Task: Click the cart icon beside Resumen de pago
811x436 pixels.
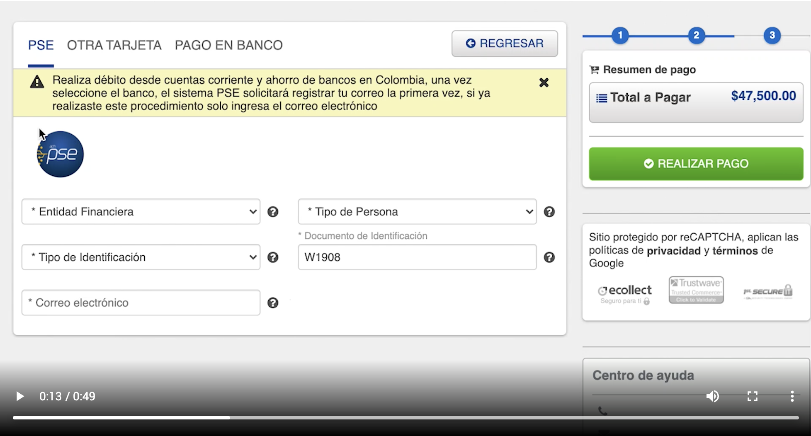Action: 594,70
